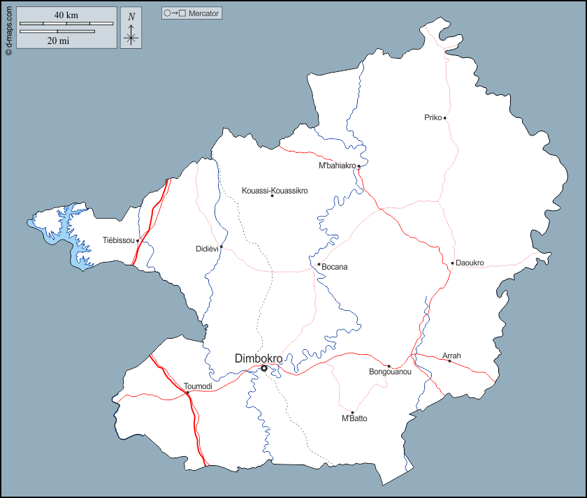Select the M'Batto town marker
The height and width of the screenshot is (498, 587).
(352, 412)
